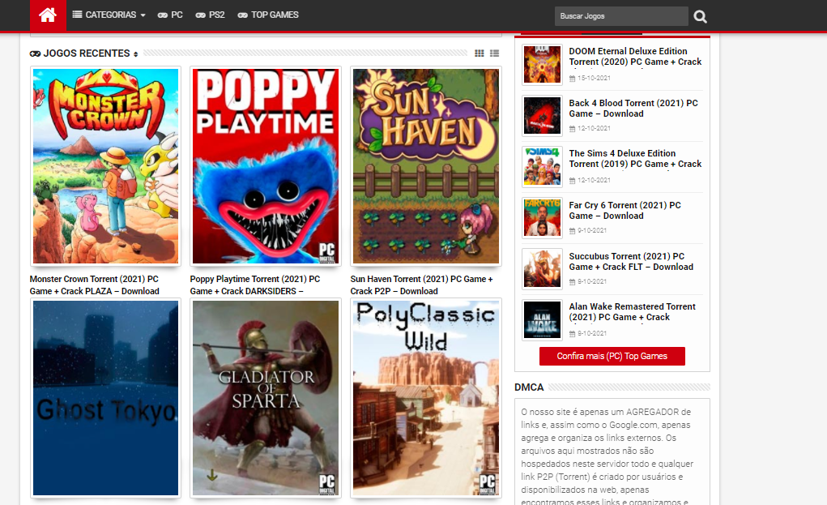827x505 pixels.
Task: Switch to grid view layout
Action: point(479,53)
